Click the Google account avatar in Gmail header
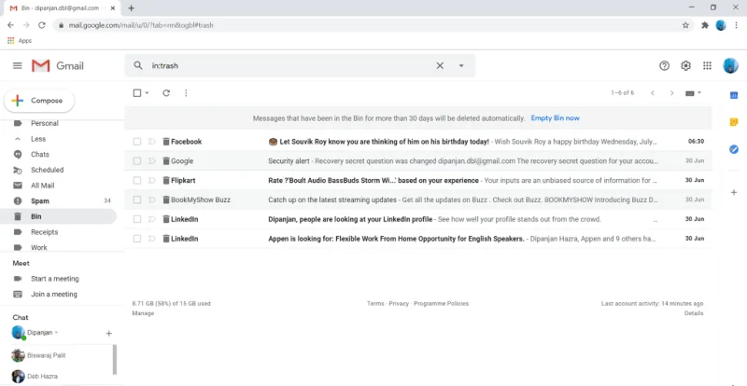The height and width of the screenshot is (386, 747). [730, 65]
